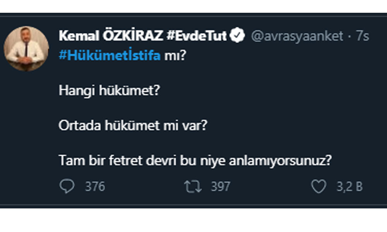Click the reply speech bubble icon
387x232 pixels.
67,187
